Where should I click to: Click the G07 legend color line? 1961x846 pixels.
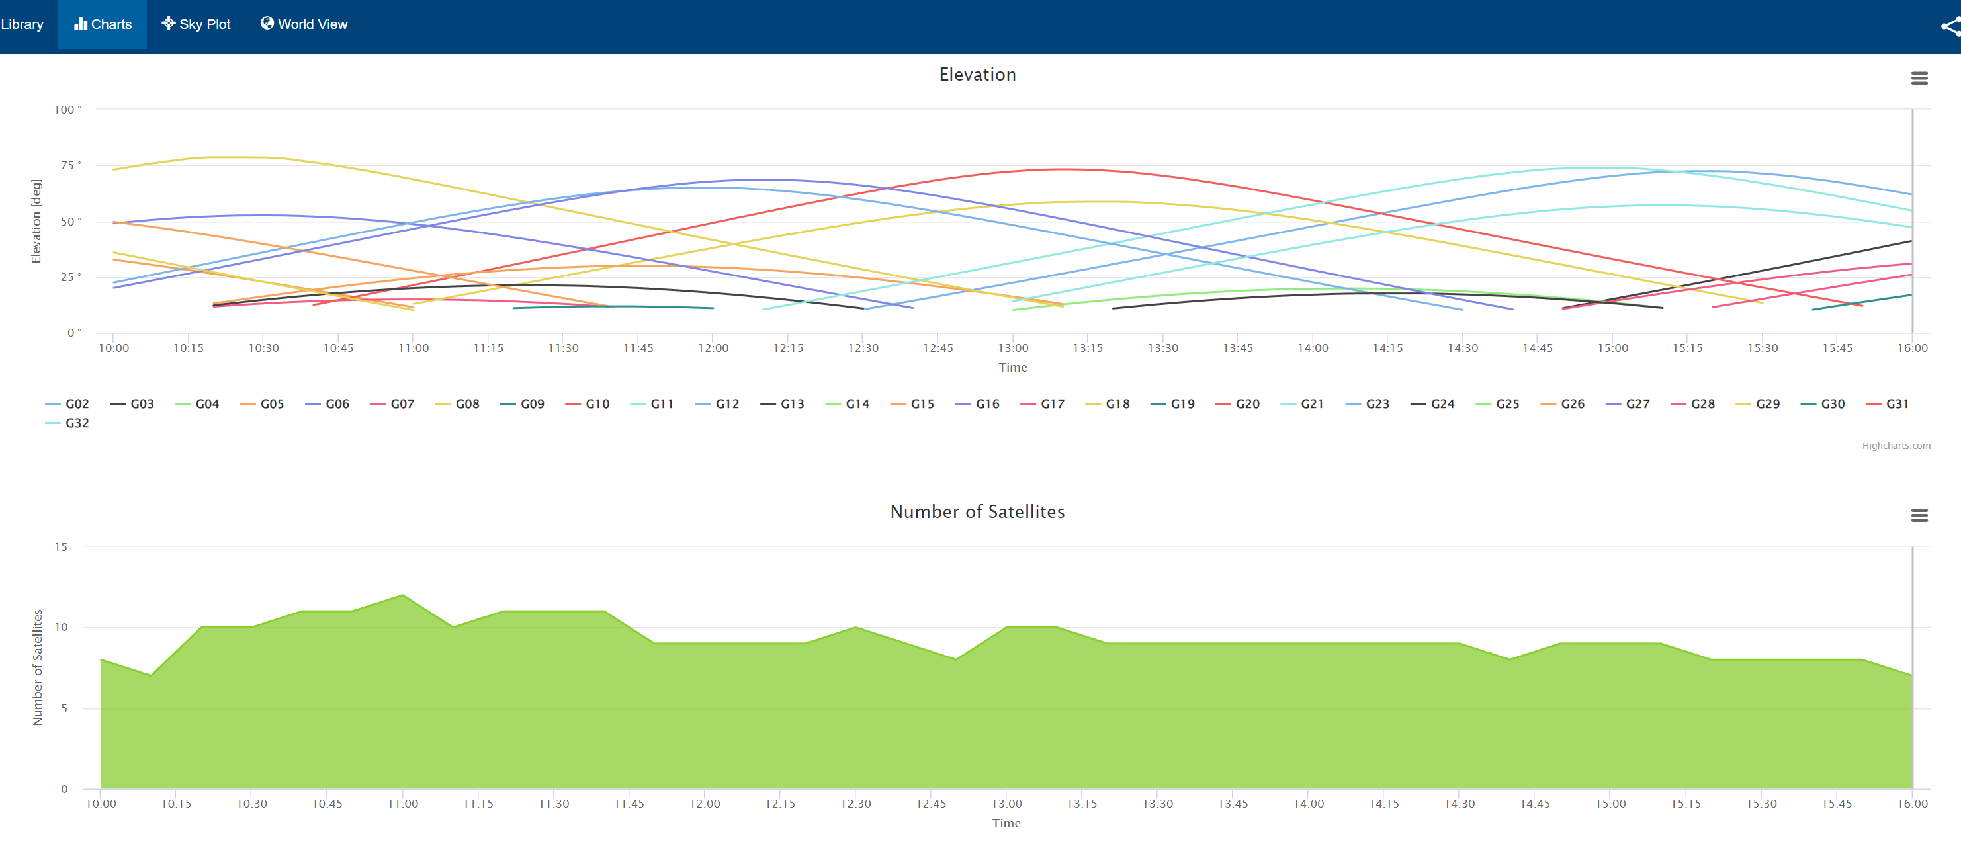[378, 404]
